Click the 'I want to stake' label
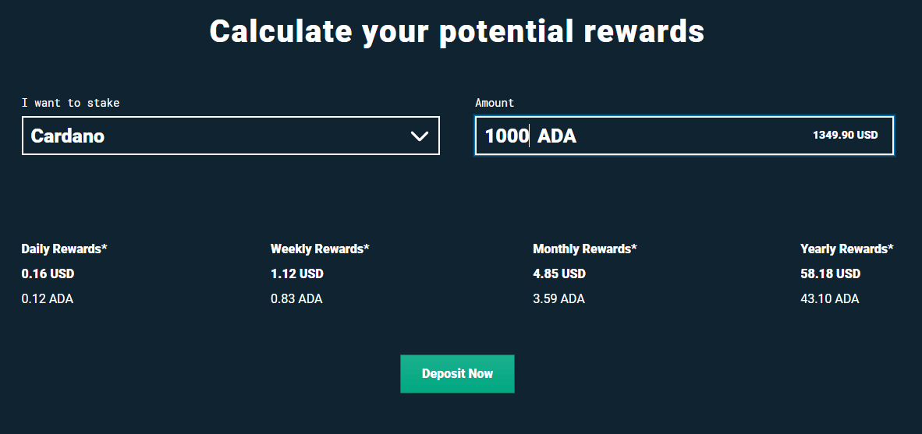Viewport: 922px width, 434px height. pyautogui.click(x=71, y=103)
